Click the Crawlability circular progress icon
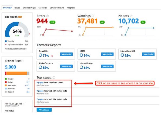Image resolution: width=161 pixels, height=121 pixels. [40, 55]
